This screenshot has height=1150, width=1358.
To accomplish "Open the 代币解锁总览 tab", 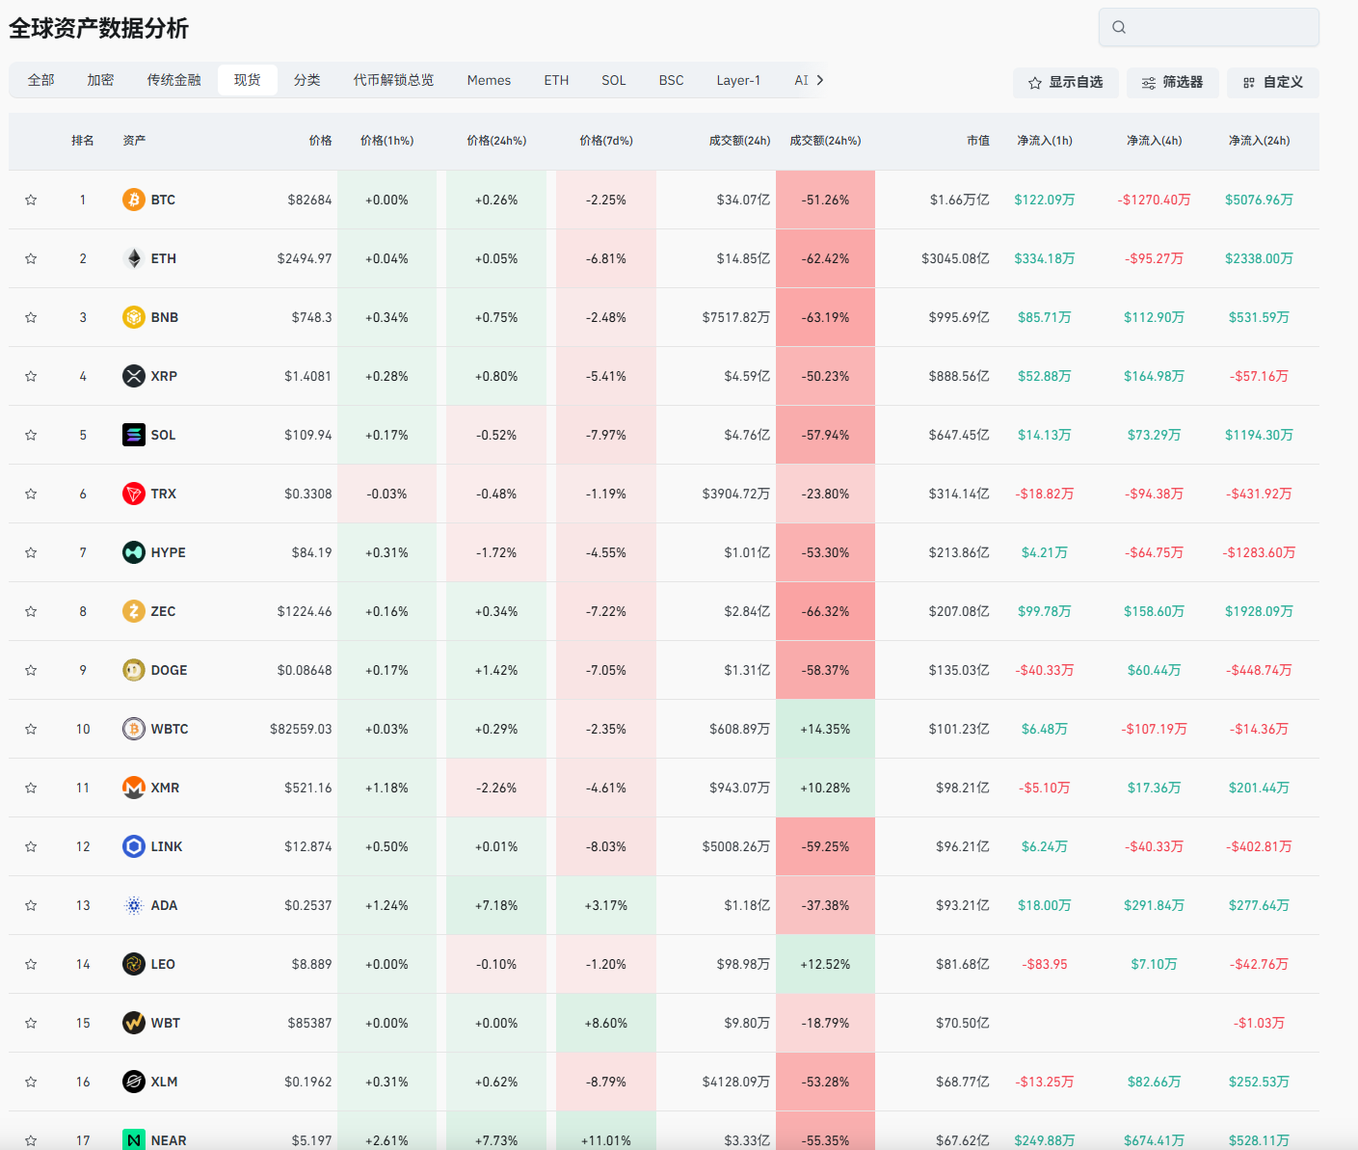I will (x=393, y=80).
